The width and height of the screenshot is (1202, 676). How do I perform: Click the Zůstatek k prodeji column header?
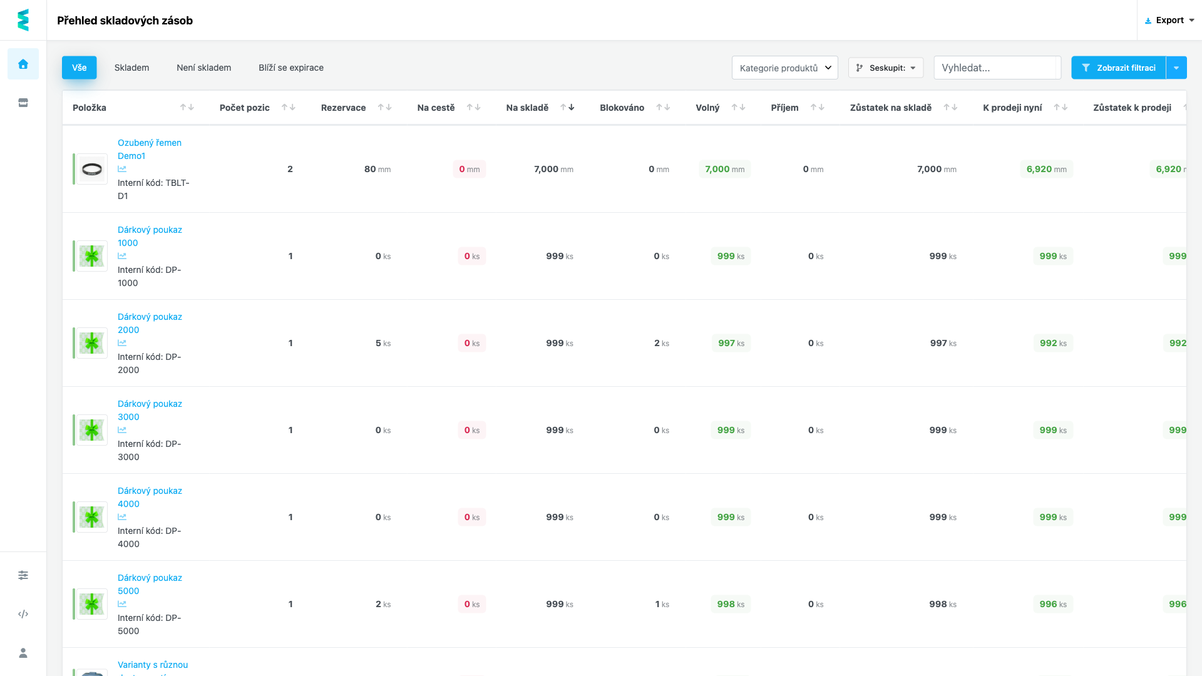pos(1133,108)
